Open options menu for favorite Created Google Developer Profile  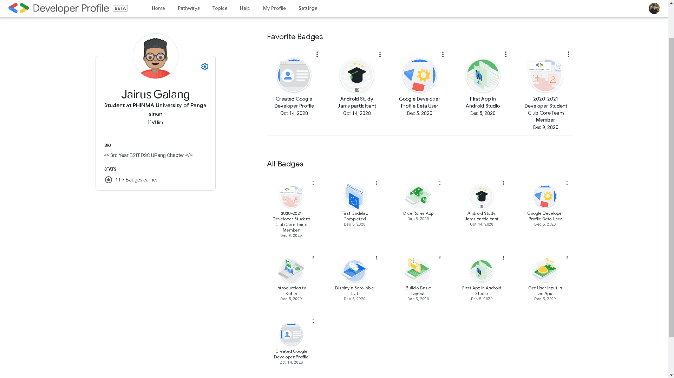click(317, 54)
